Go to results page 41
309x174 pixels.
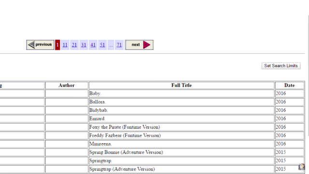coord(93,45)
